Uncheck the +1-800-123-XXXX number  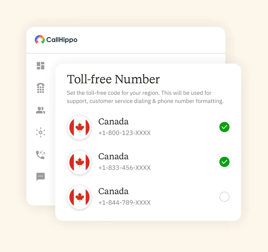[x=224, y=127]
